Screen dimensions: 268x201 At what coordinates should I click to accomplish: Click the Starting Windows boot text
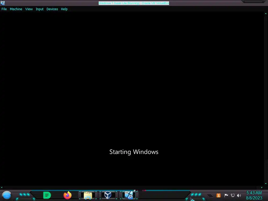pyautogui.click(x=134, y=152)
